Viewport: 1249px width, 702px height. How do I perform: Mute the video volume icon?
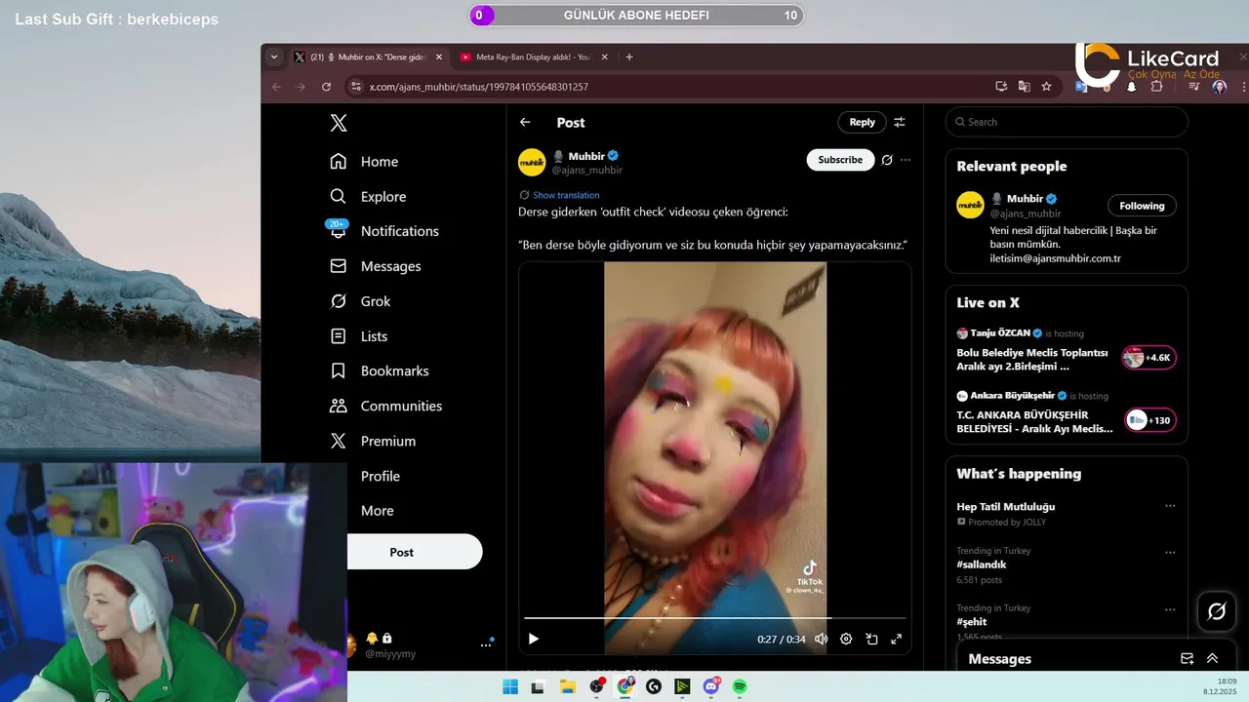point(822,639)
